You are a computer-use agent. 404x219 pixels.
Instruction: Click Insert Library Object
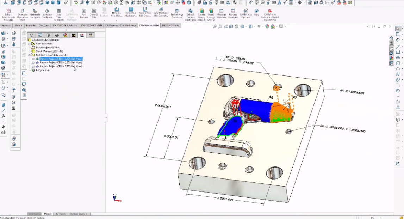click(211, 15)
